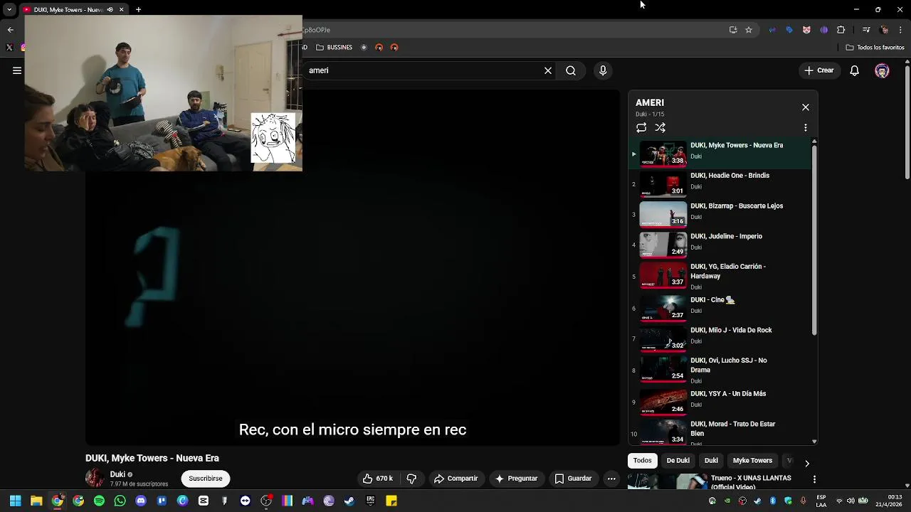Play DUKI, YG, Eladio Carrión - Hardaway
The image size is (911, 512).
(720, 276)
